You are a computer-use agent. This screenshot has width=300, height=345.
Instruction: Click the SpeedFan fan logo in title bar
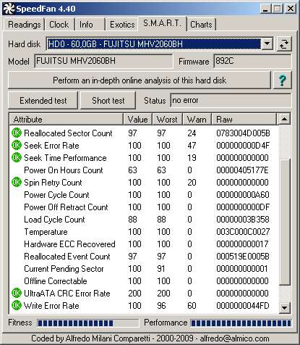(9, 9)
